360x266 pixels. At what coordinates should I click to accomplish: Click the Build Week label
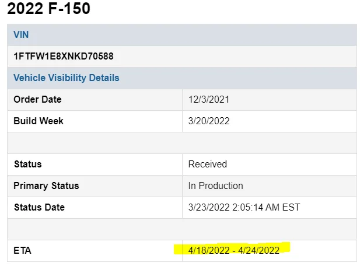tap(39, 121)
